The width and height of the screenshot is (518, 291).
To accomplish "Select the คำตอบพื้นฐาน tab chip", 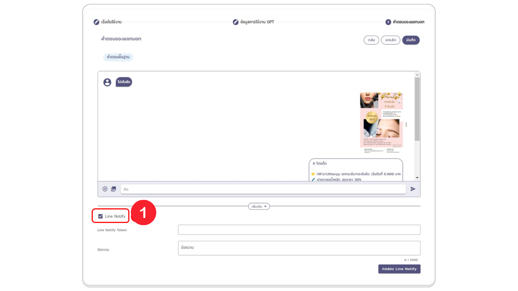I will click(118, 57).
